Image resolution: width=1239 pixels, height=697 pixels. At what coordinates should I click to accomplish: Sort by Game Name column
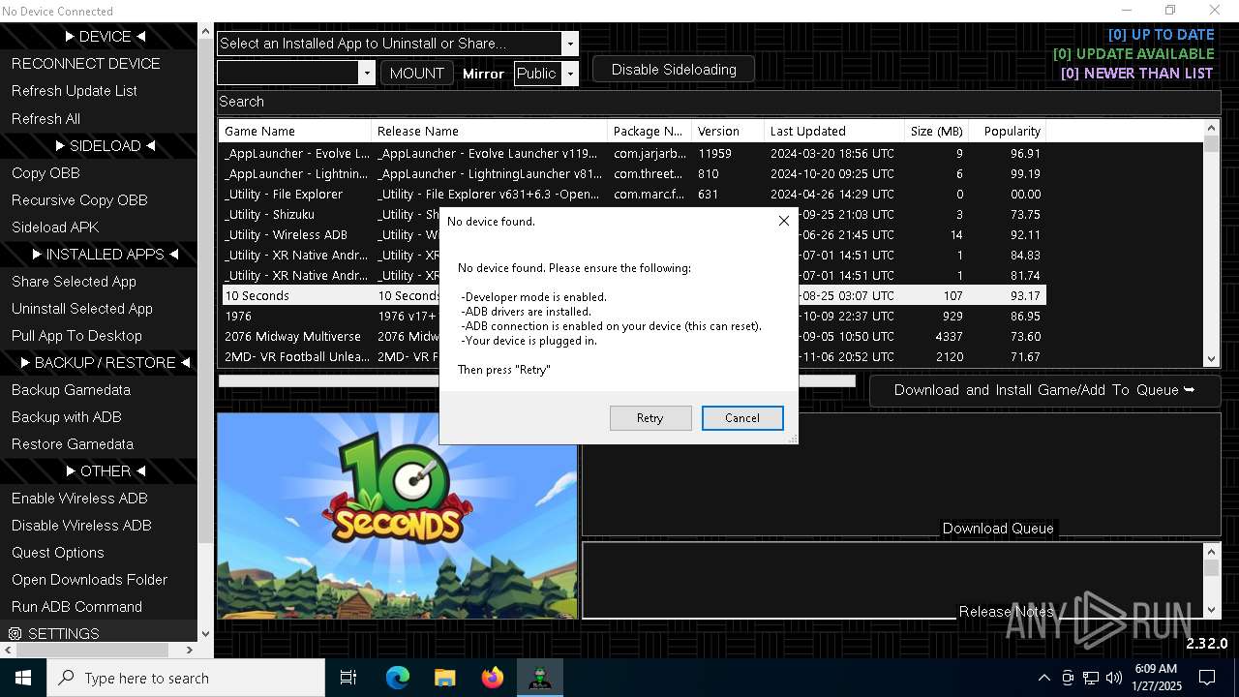[x=295, y=131]
